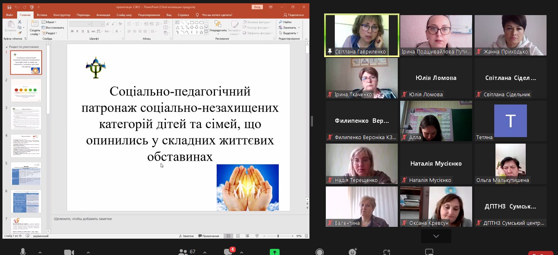
Task: Cut selection with the scissors icon
Action: point(19,22)
